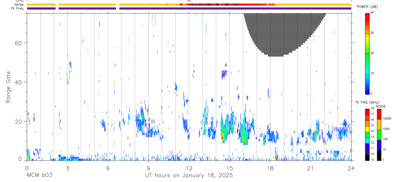Screen dimensions: 395x182
Task: Click the 10 tick label on the POWER scale
Action: (x=372, y=73)
